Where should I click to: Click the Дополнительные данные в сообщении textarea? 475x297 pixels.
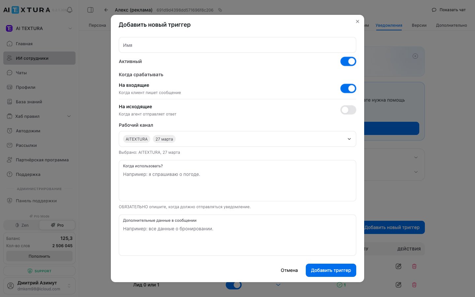click(x=237, y=235)
